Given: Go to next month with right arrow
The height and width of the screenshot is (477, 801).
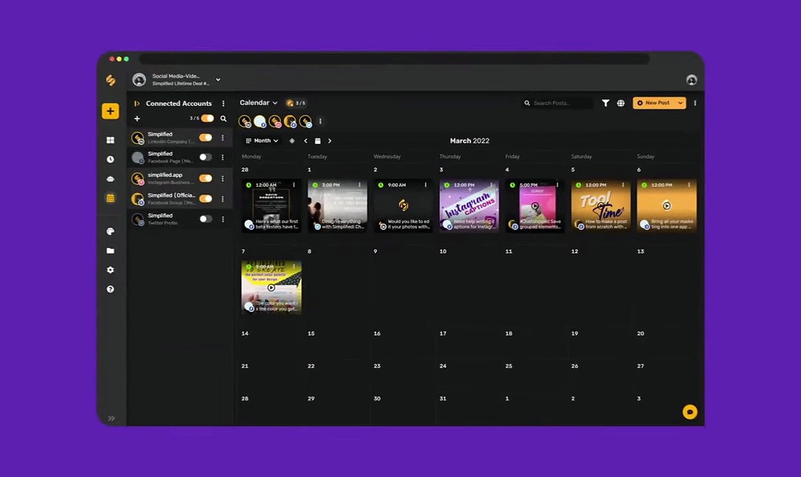Looking at the screenshot, I should click(x=330, y=141).
